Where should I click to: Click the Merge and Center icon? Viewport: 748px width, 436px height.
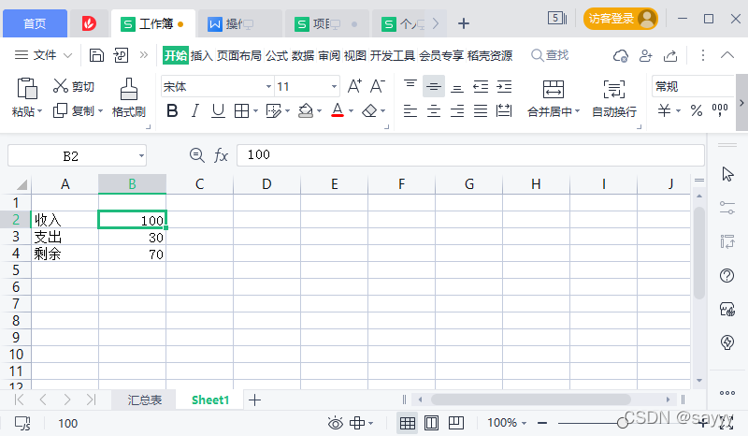[x=553, y=89]
